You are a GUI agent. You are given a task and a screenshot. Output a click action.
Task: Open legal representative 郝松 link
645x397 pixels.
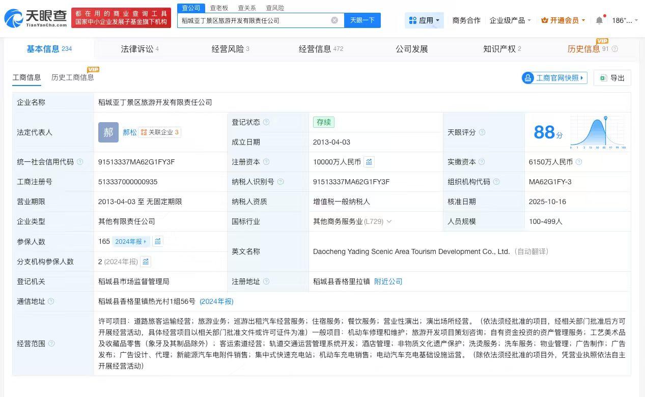tap(130, 132)
